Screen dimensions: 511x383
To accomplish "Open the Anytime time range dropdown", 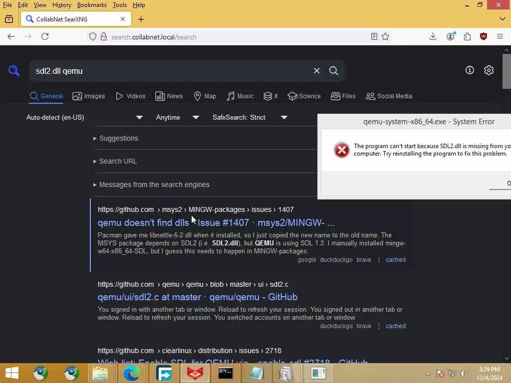I will 177,117.
